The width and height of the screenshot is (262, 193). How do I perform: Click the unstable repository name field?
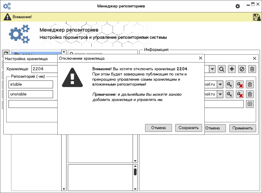pyautogui.click(x=31, y=94)
